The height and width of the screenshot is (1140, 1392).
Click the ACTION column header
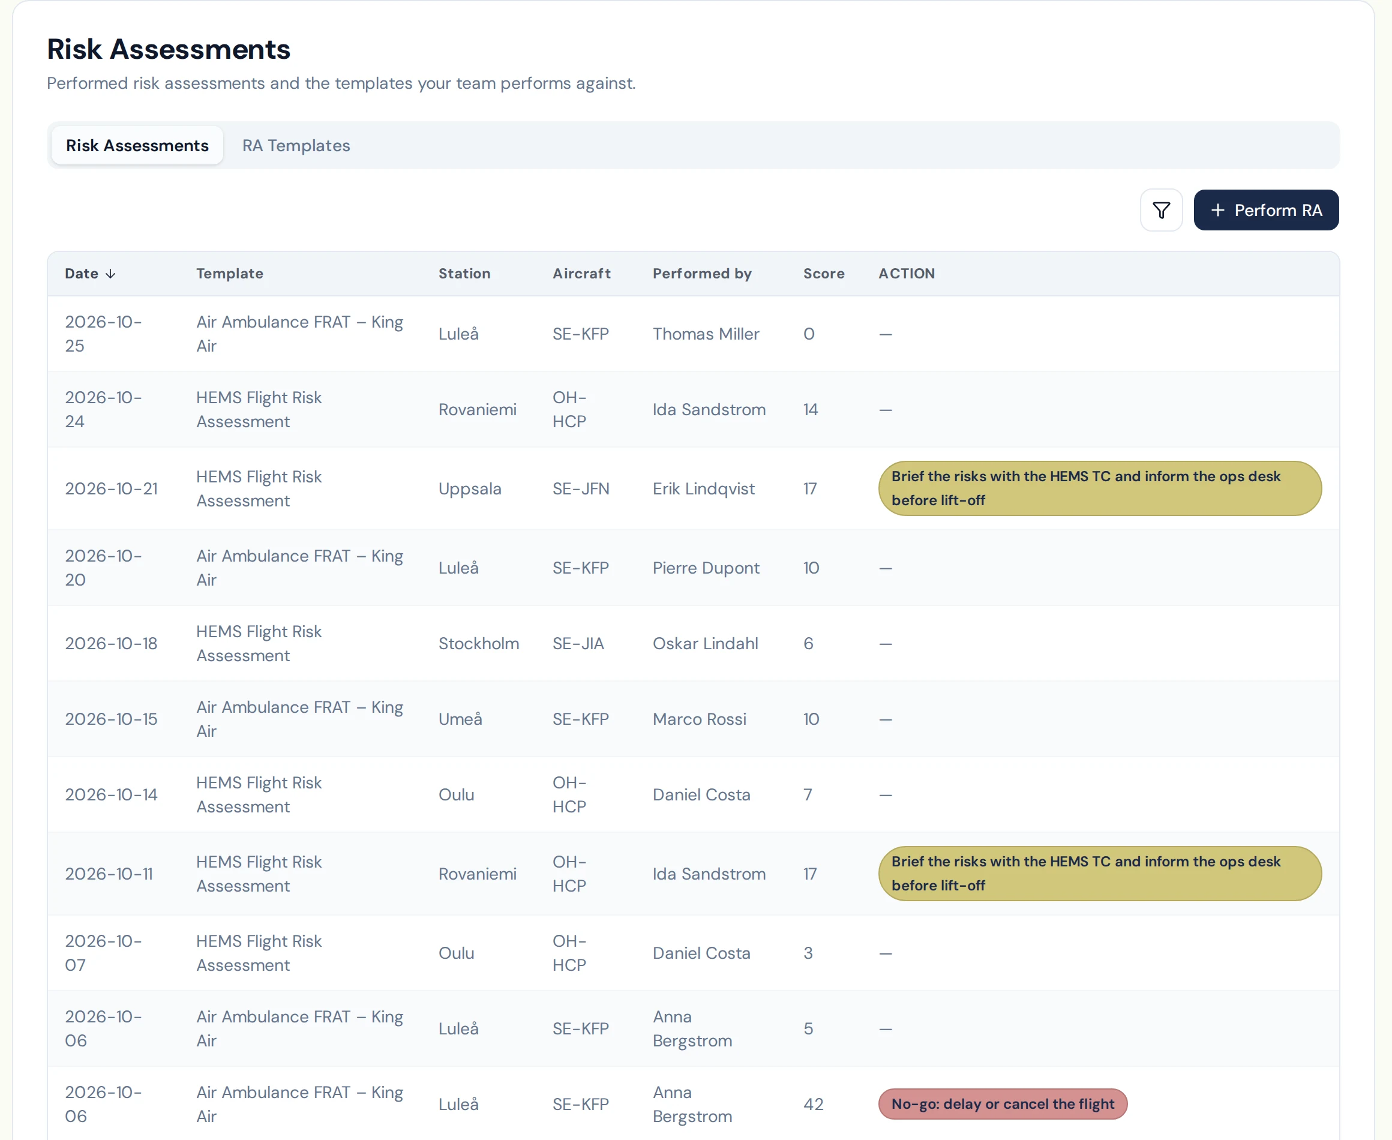coord(907,273)
